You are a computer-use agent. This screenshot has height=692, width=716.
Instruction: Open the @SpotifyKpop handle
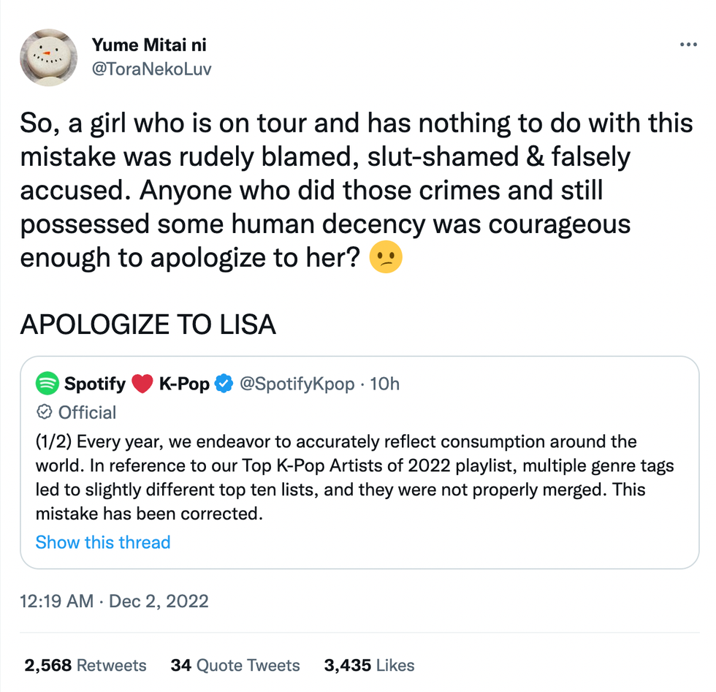(297, 384)
